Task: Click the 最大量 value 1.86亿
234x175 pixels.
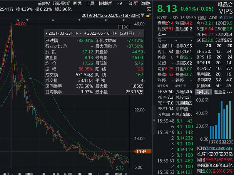Action: (137, 86)
